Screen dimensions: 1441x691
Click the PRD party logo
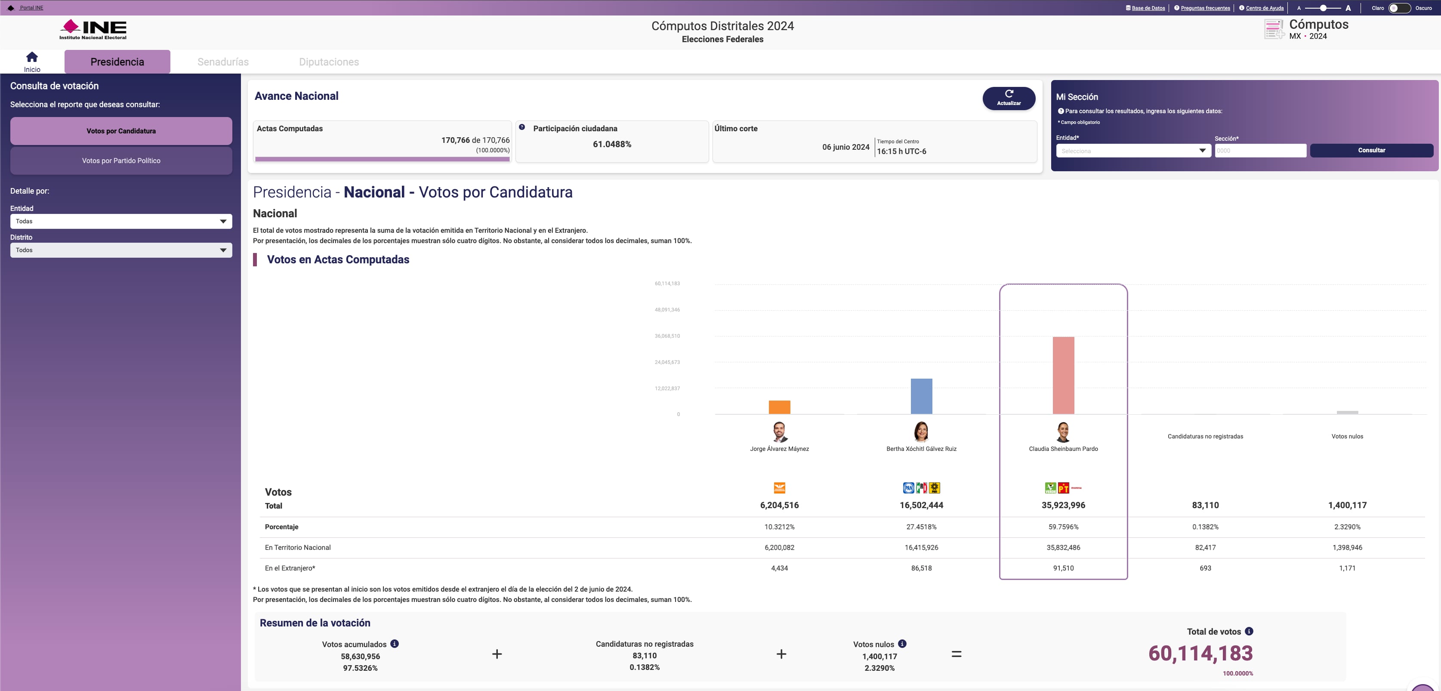pos(934,488)
